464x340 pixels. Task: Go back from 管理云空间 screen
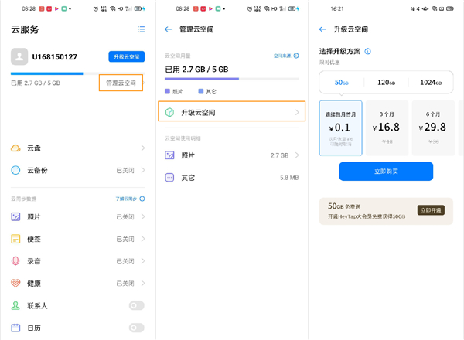[x=169, y=29]
